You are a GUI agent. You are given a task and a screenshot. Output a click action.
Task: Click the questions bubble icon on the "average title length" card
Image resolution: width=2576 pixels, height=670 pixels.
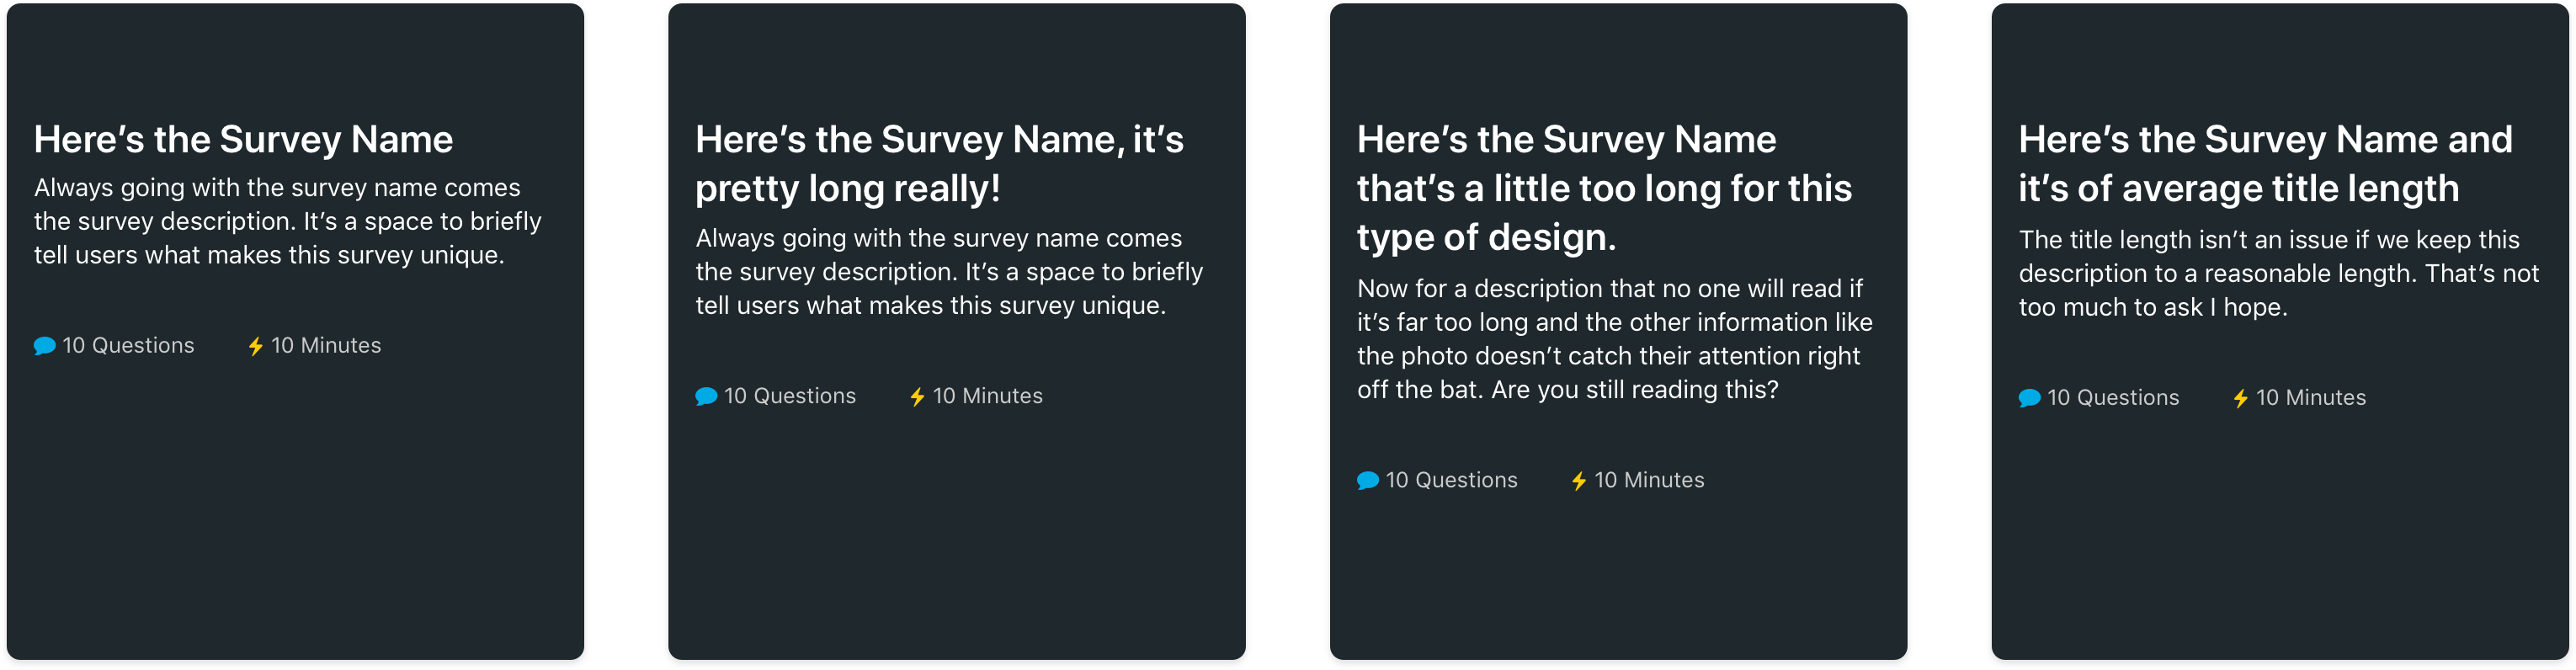click(2029, 398)
